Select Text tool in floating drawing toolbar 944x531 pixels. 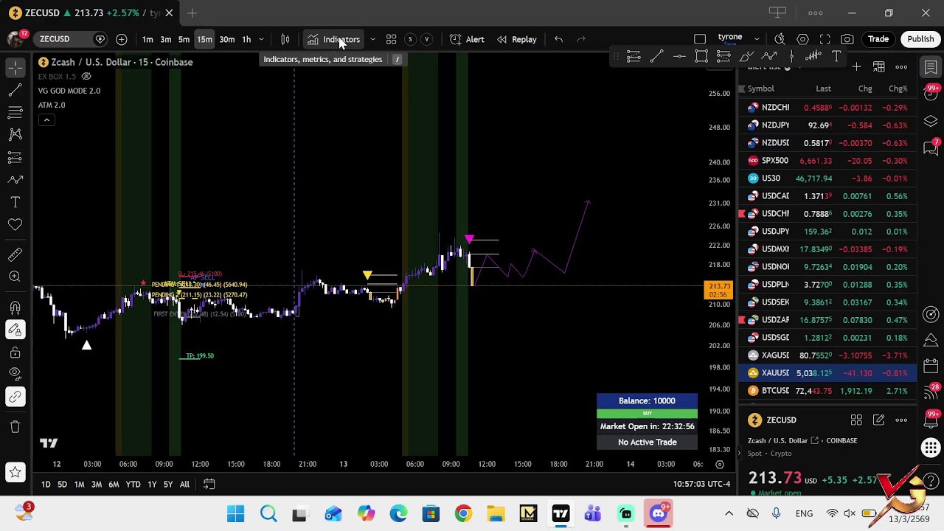click(x=836, y=57)
